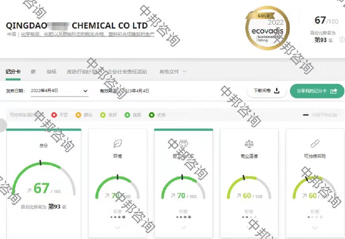345x239 pixels.
Task: Click the 分享我的记分卡 button
Action: coord(317,91)
